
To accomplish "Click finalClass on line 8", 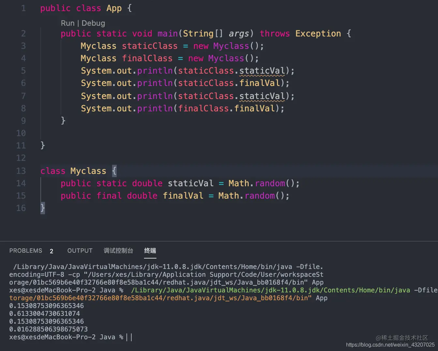I will 203,108.
